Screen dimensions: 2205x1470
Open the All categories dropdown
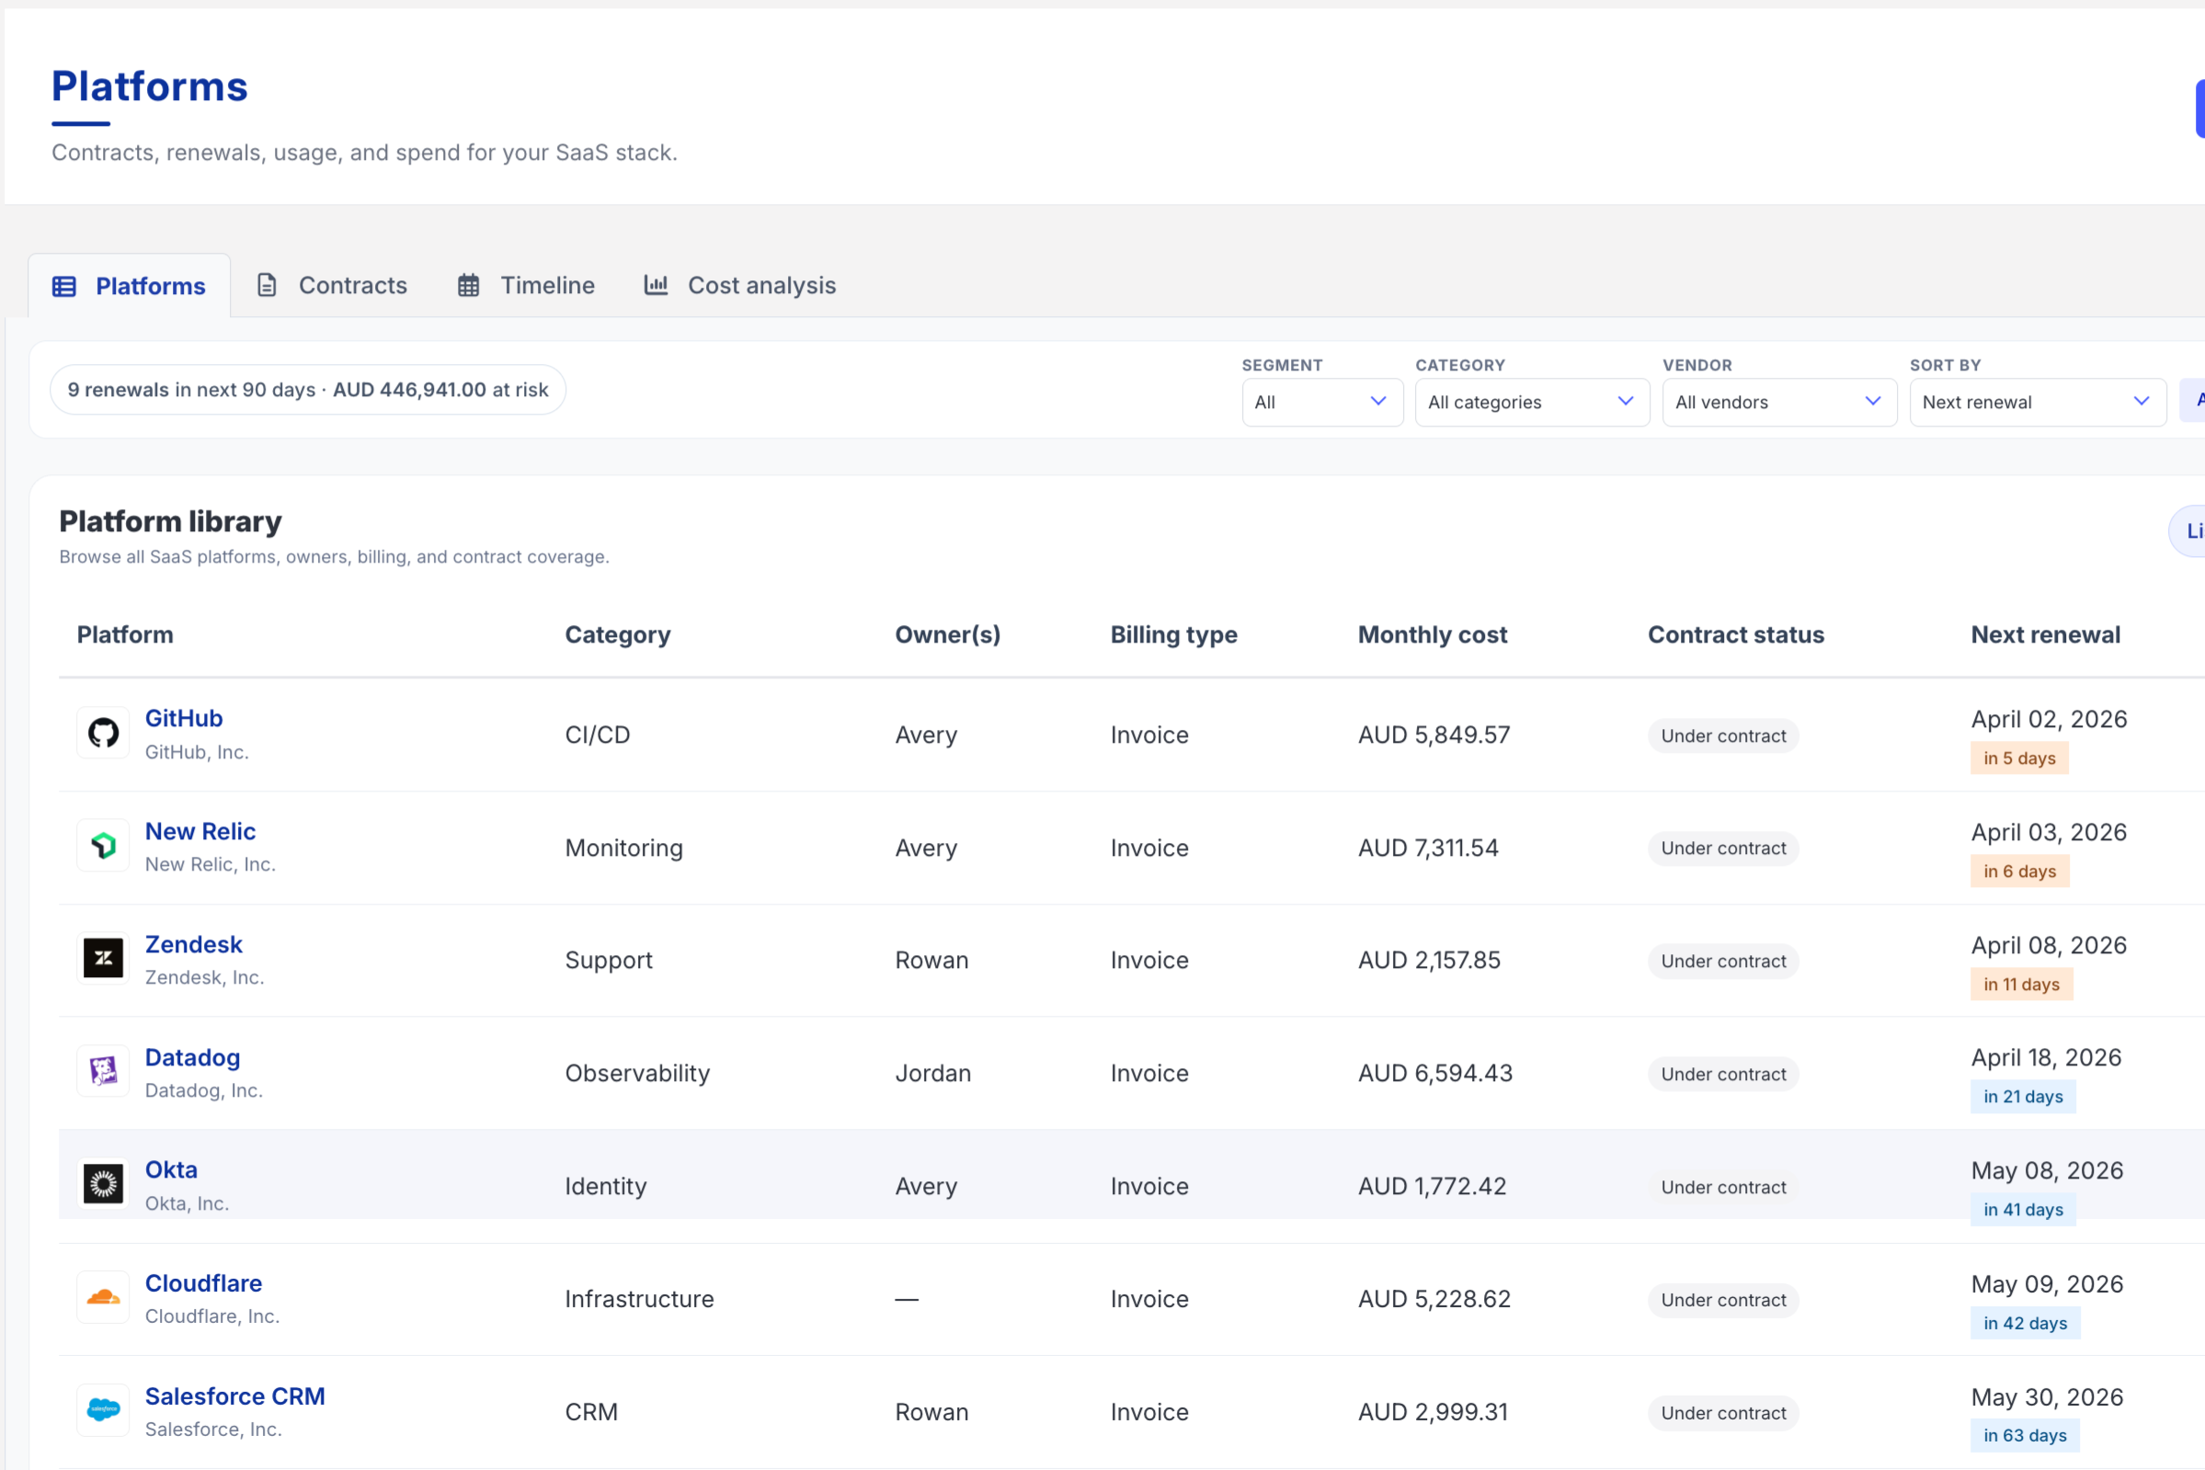[x=1532, y=401]
